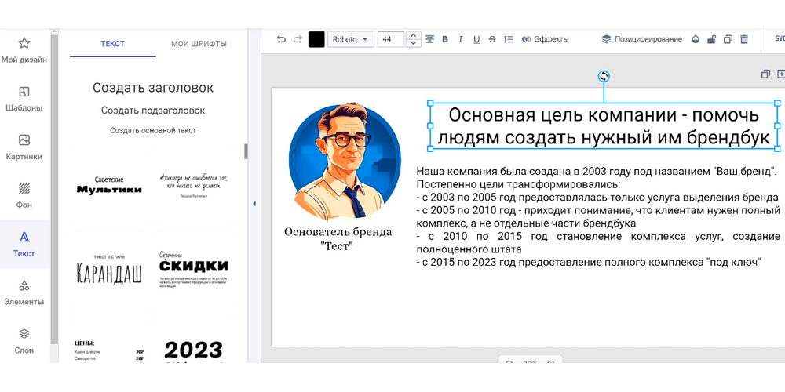
Task: Open the Позиционирование positioning menu
Action: [642, 39]
